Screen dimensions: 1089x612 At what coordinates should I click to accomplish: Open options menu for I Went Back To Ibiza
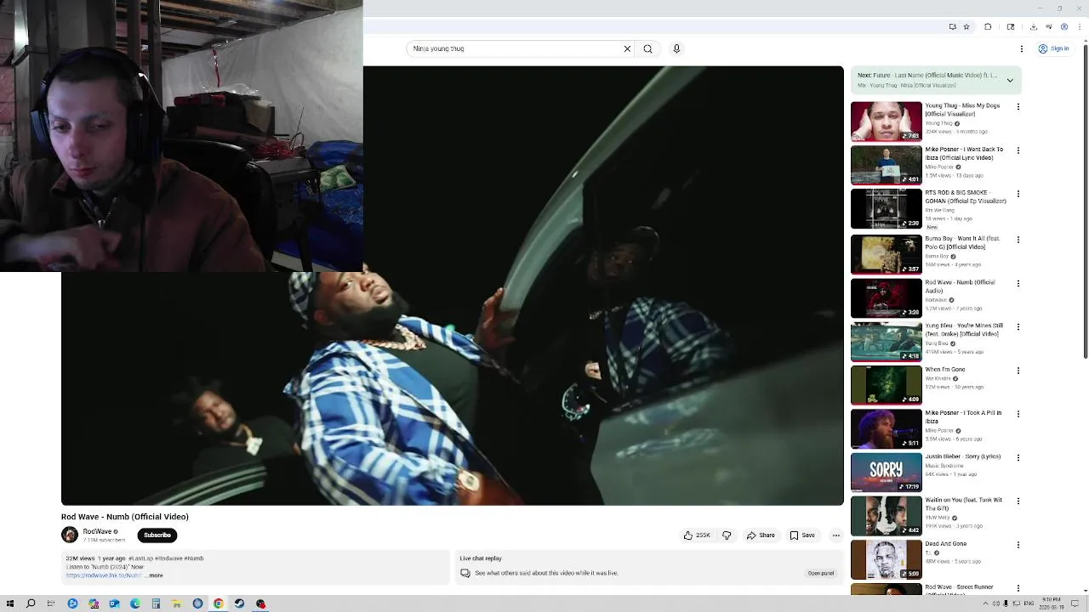(1018, 150)
